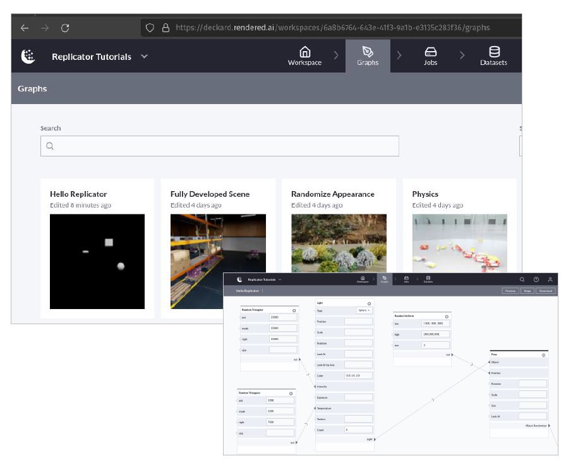The height and width of the screenshot is (468, 578).
Task: Click the info icon on the Light node
Action: coord(369,303)
